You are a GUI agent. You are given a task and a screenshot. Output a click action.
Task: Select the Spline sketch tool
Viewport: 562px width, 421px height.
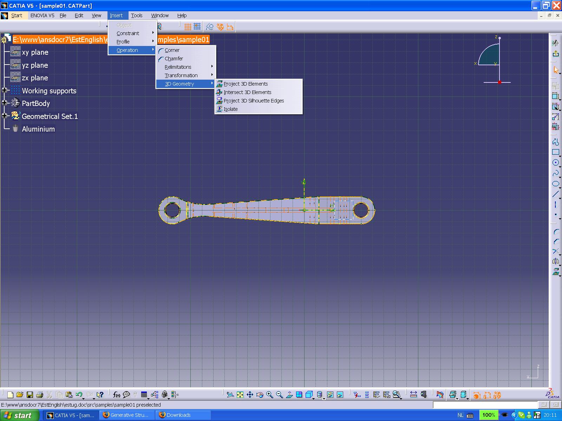[x=556, y=173]
